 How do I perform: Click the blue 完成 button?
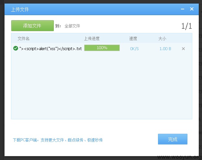point(173,139)
